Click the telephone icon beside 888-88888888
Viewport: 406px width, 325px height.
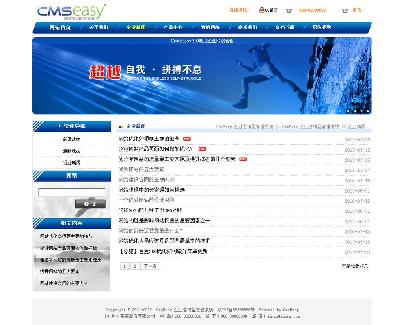[x=289, y=11]
